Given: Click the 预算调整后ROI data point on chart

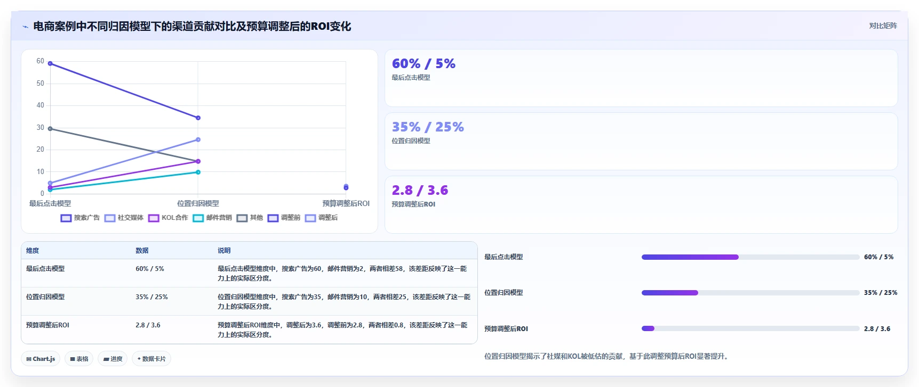Looking at the screenshot, I should pos(346,187).
